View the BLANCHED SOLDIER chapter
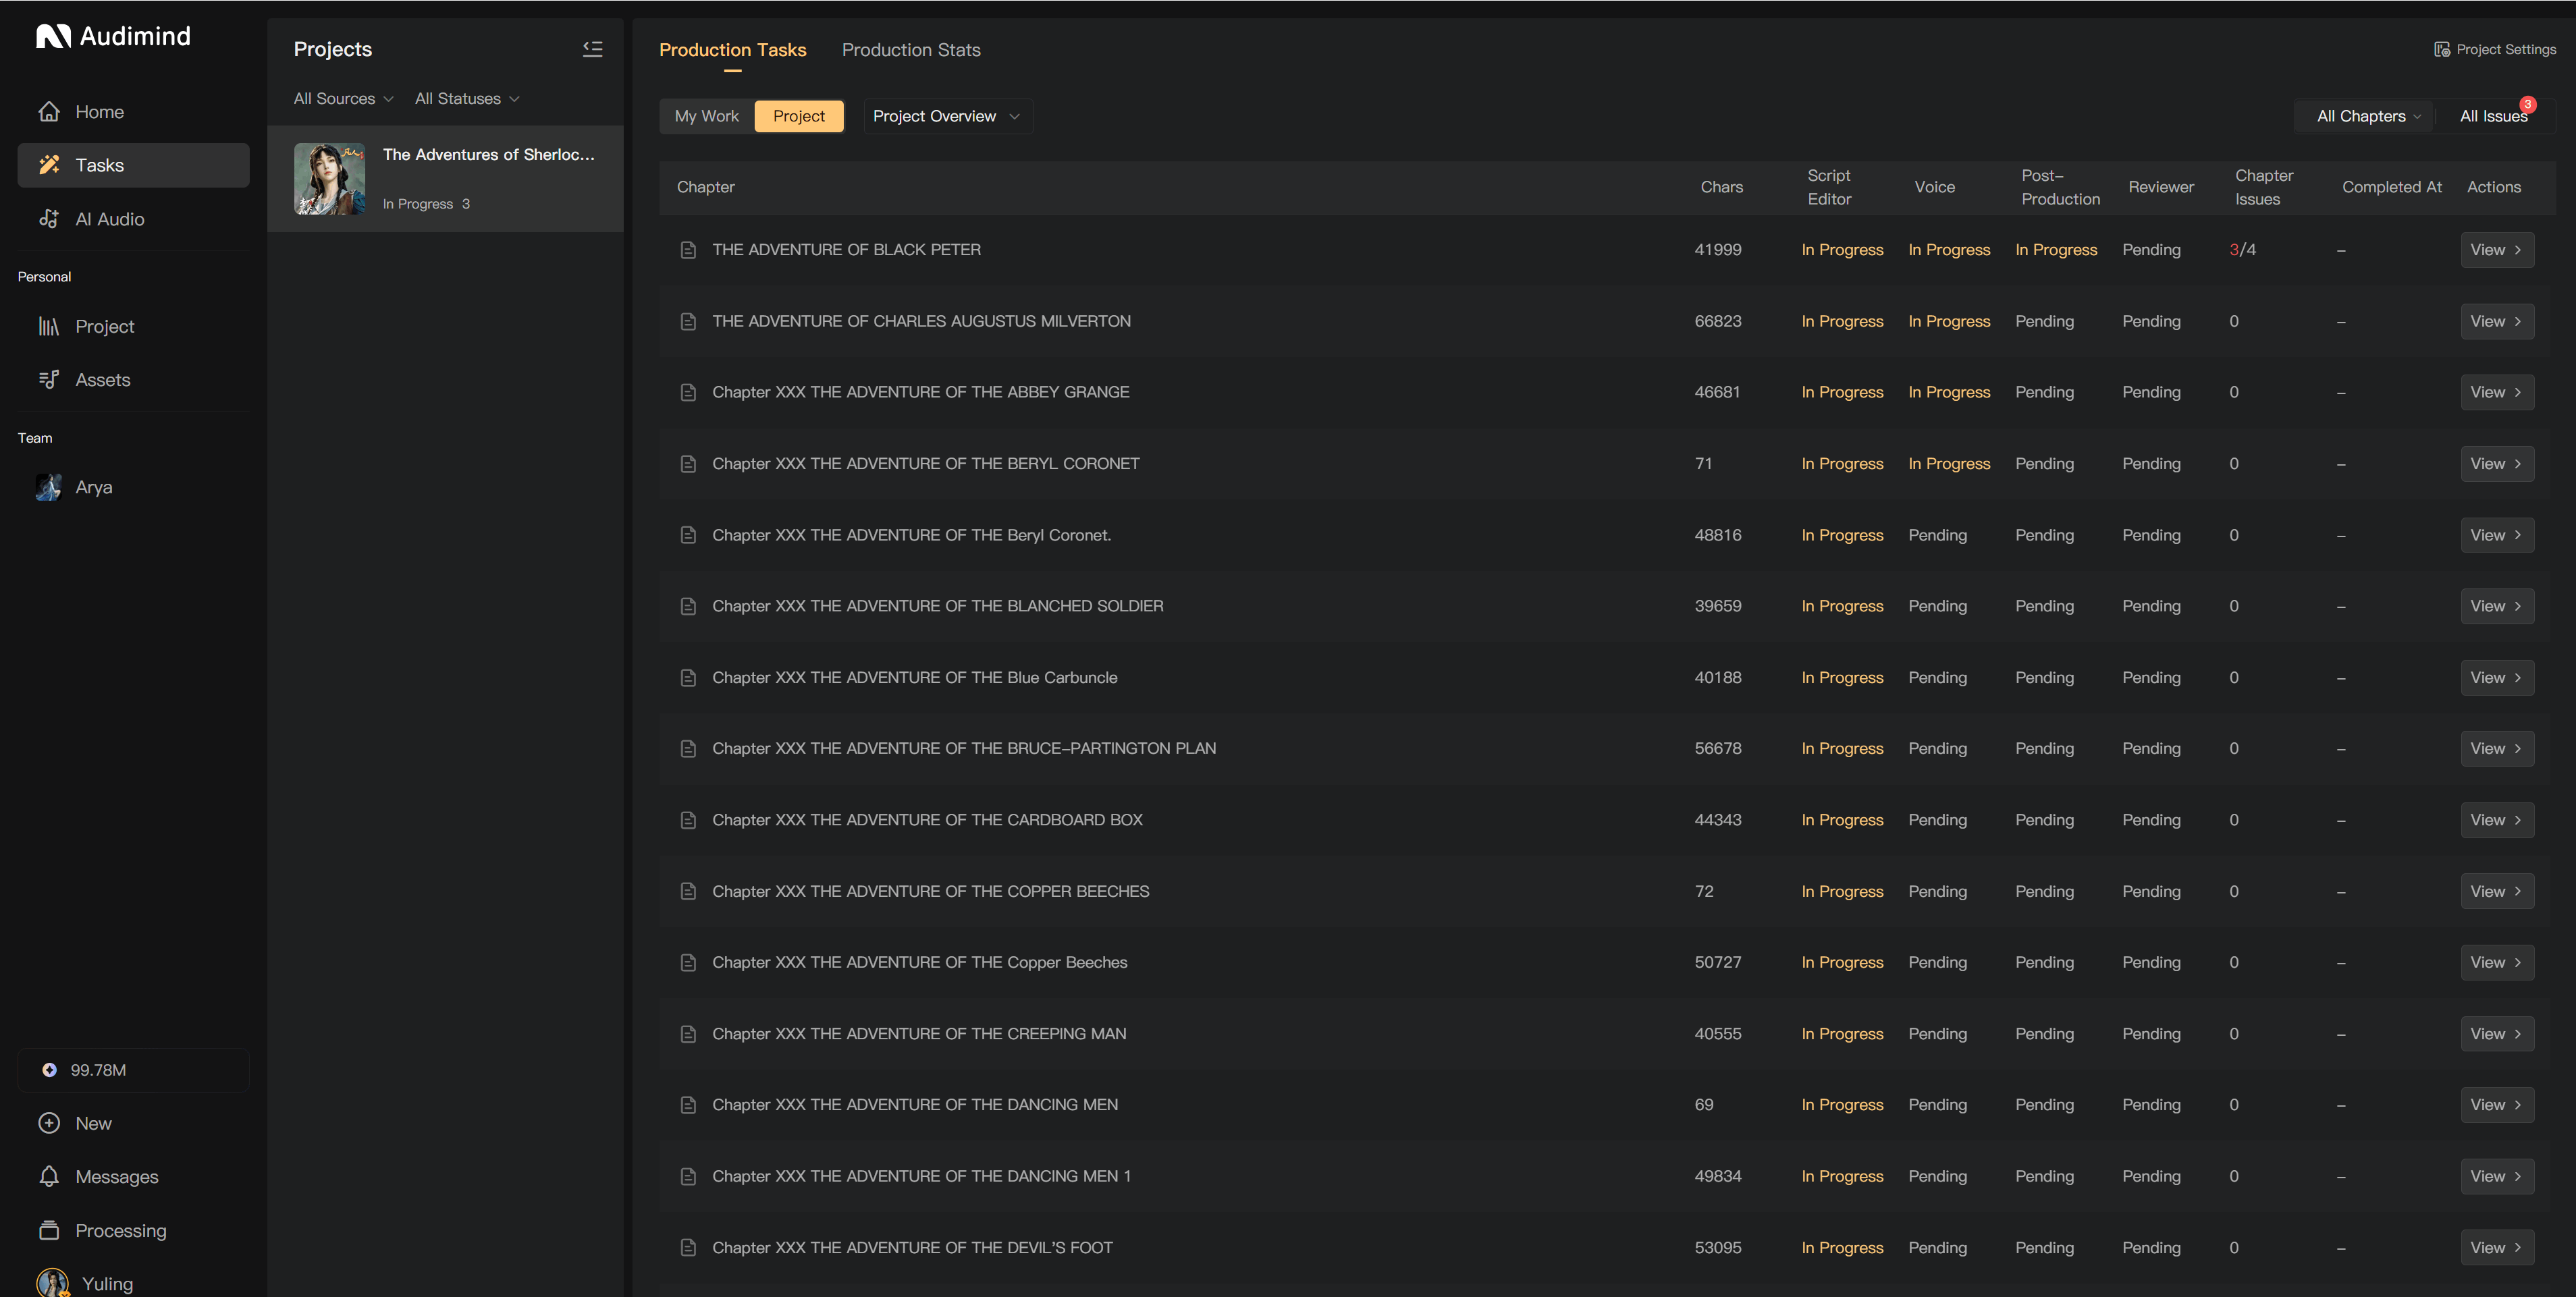 pyautogui.click(x=2496, y=606)
